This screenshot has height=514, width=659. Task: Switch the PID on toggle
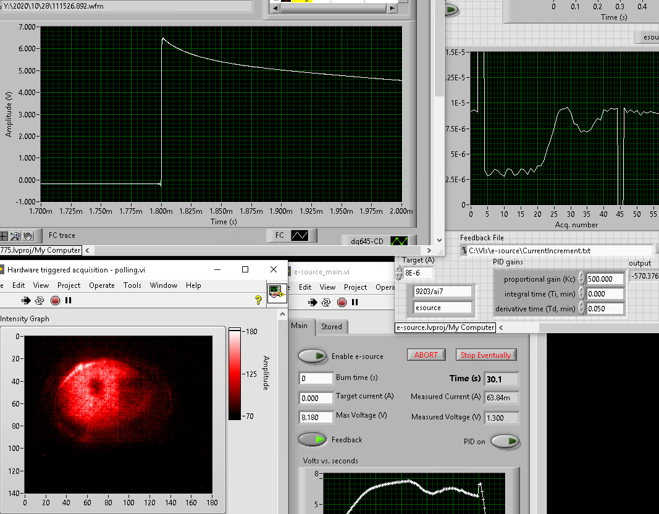pyautogui.click(x=505, y=441)
